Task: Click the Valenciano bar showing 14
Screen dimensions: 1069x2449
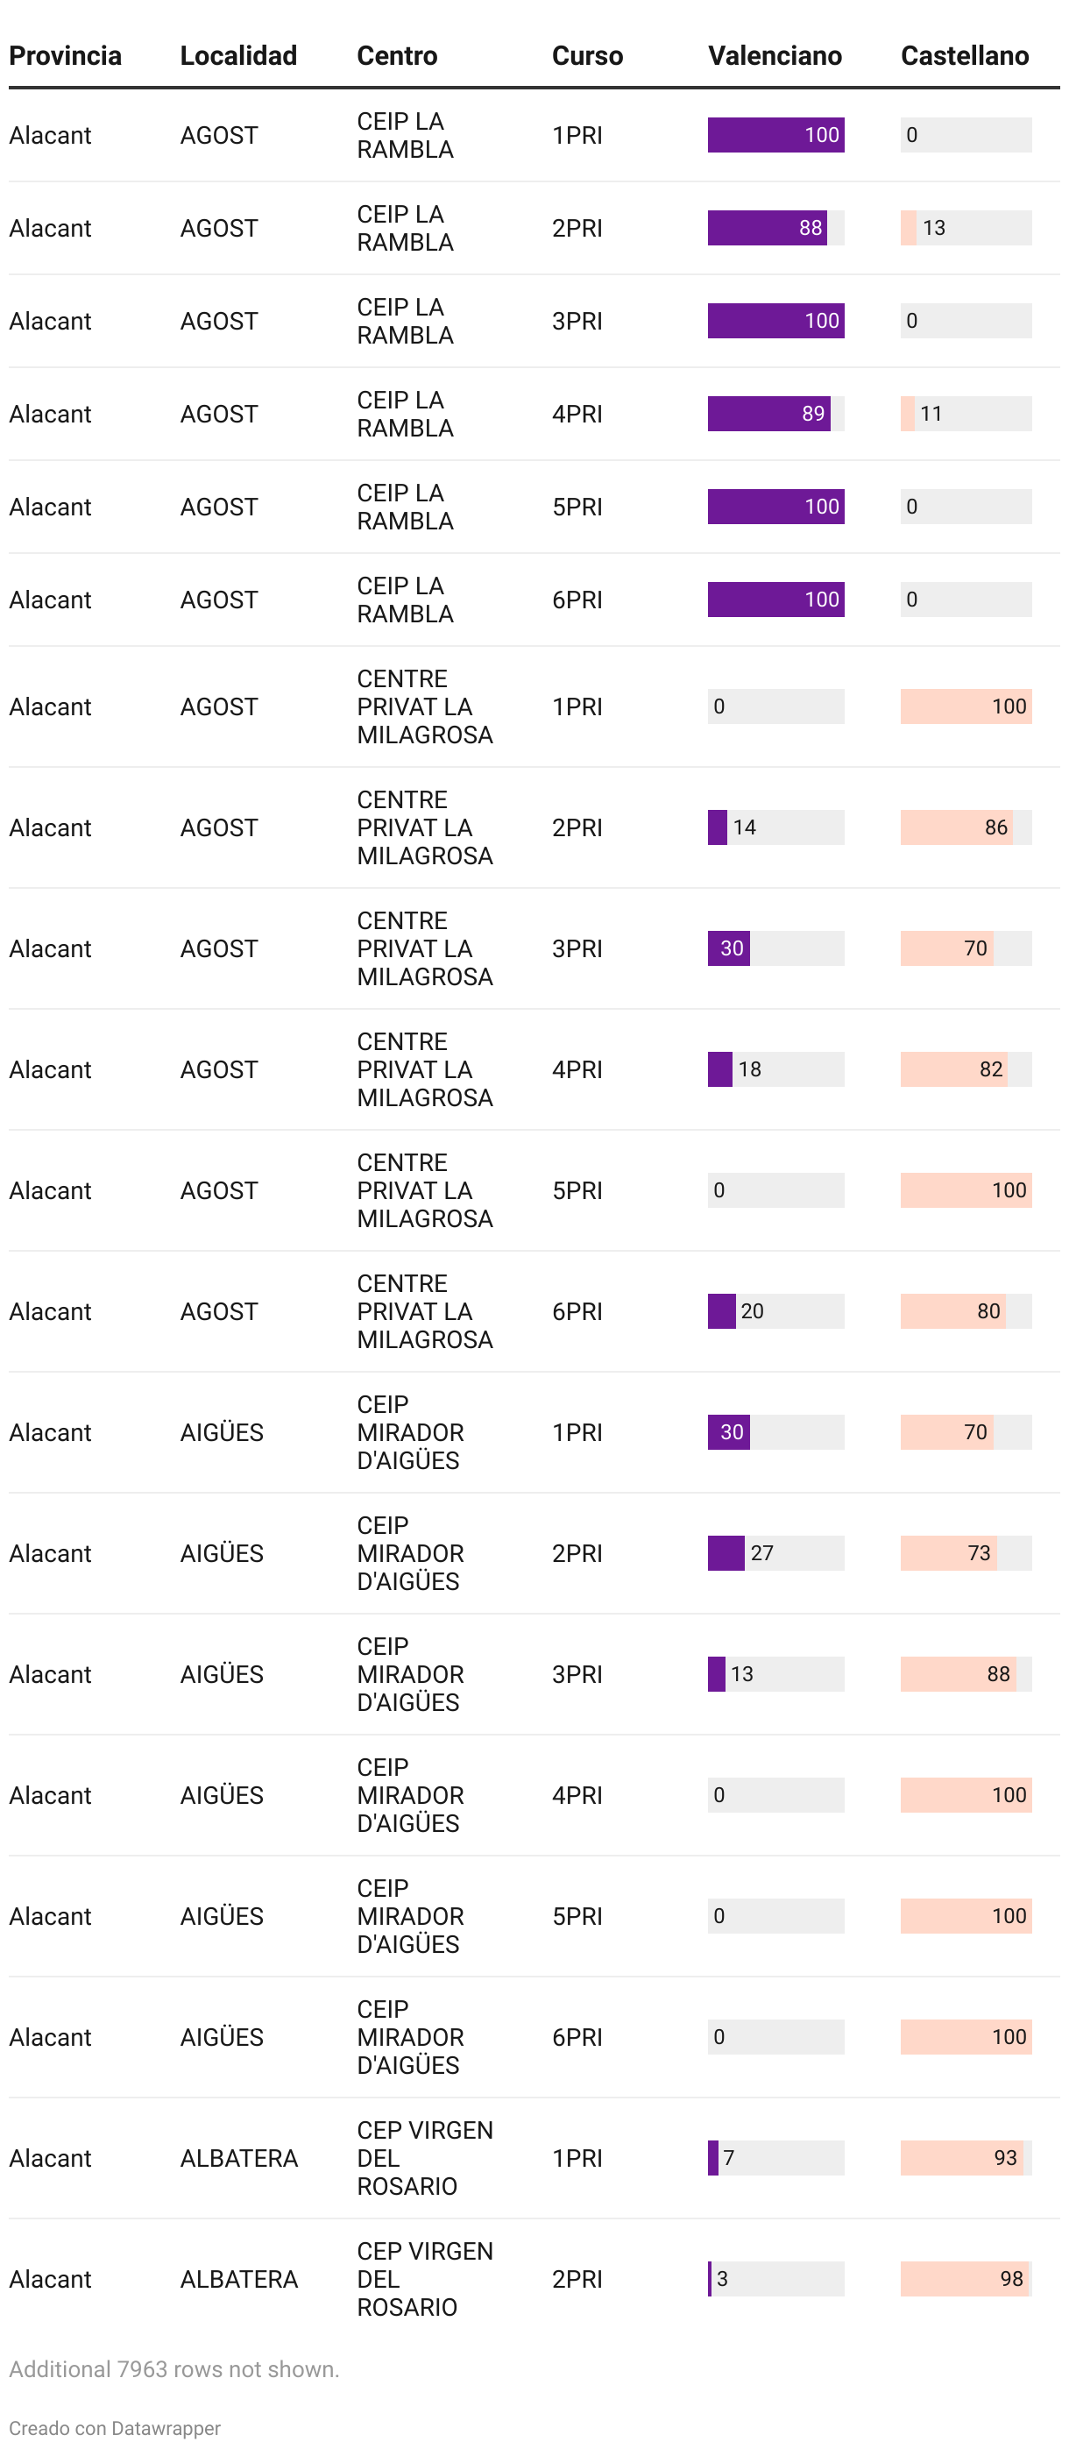Action: pos(718,827)
